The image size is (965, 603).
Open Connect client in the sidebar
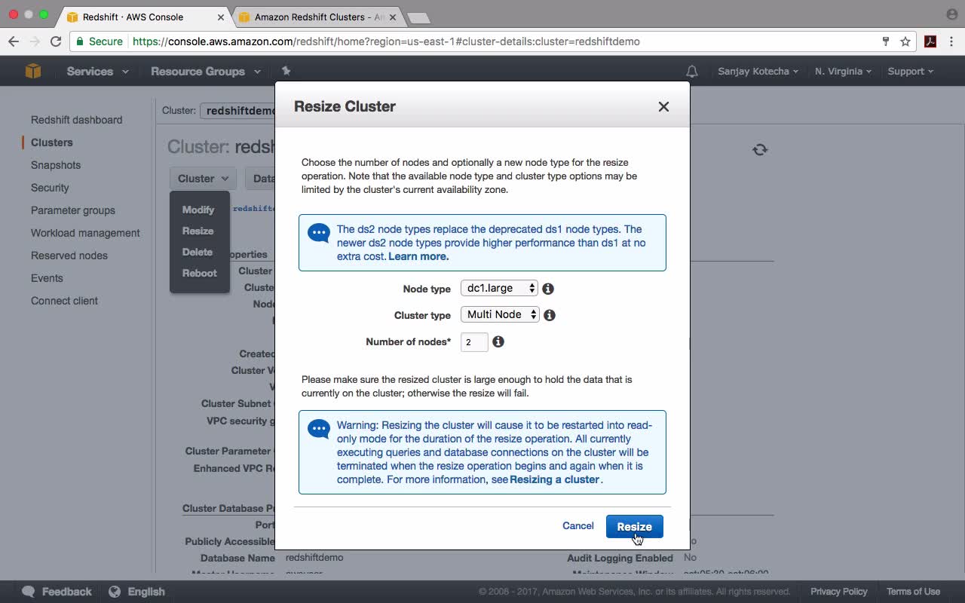tap(64, 301)
